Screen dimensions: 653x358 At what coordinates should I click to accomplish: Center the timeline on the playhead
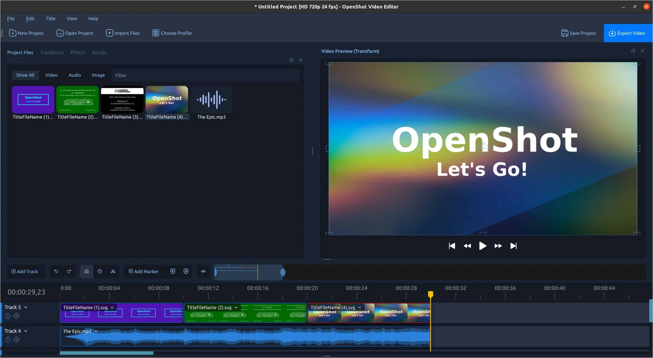click(x=203, y=272)
